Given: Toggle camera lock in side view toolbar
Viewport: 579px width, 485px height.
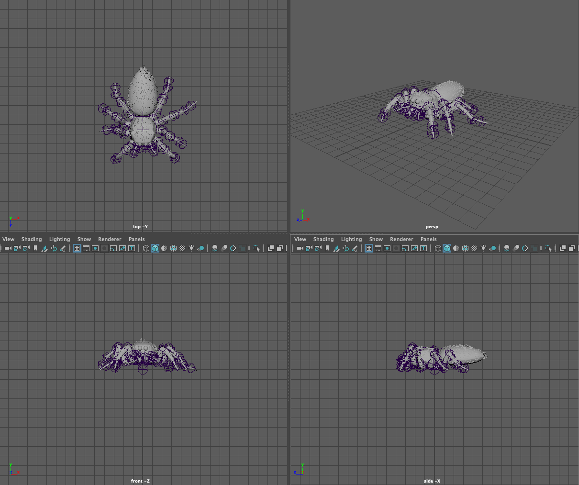Looking at the screenshot, I should (309, 248).
